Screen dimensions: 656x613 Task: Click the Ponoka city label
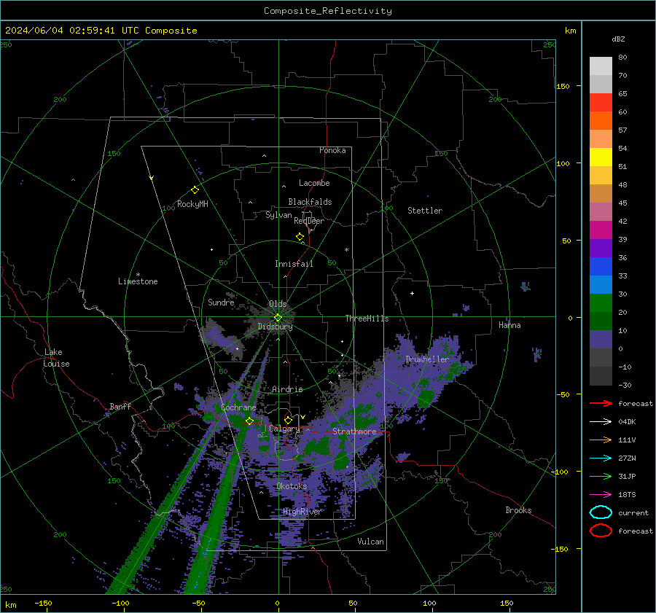pyautogui.click(x=332, y=150)
